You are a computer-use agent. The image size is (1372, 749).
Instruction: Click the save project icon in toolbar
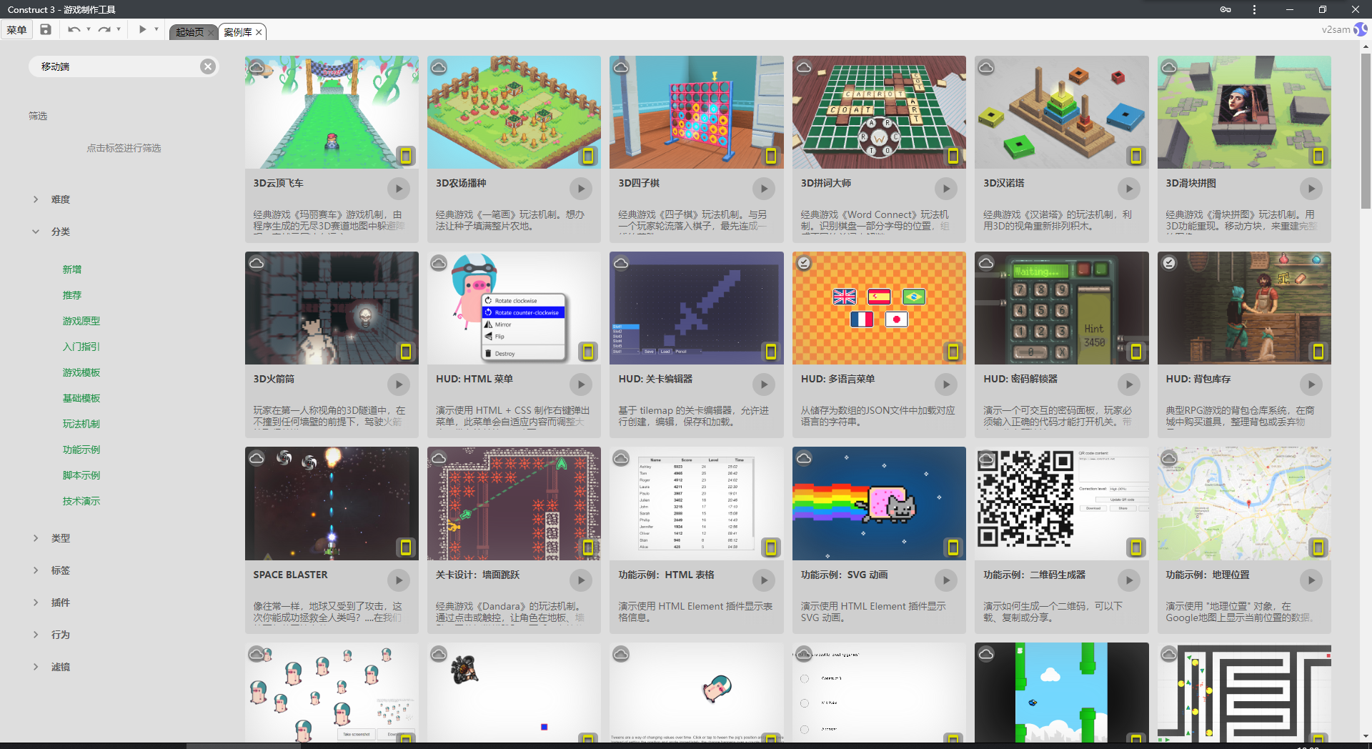(46, 30)
